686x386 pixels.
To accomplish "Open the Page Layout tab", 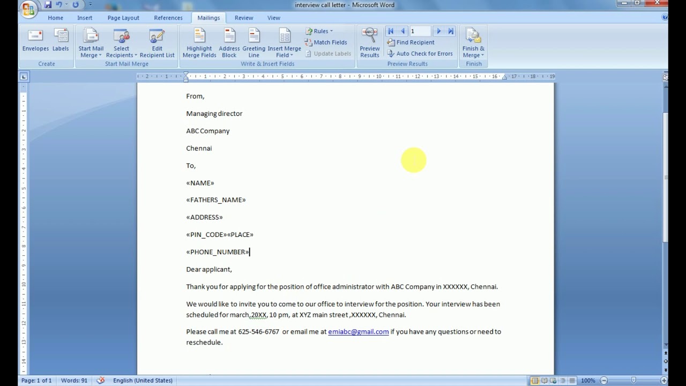I will click(123, 18).
